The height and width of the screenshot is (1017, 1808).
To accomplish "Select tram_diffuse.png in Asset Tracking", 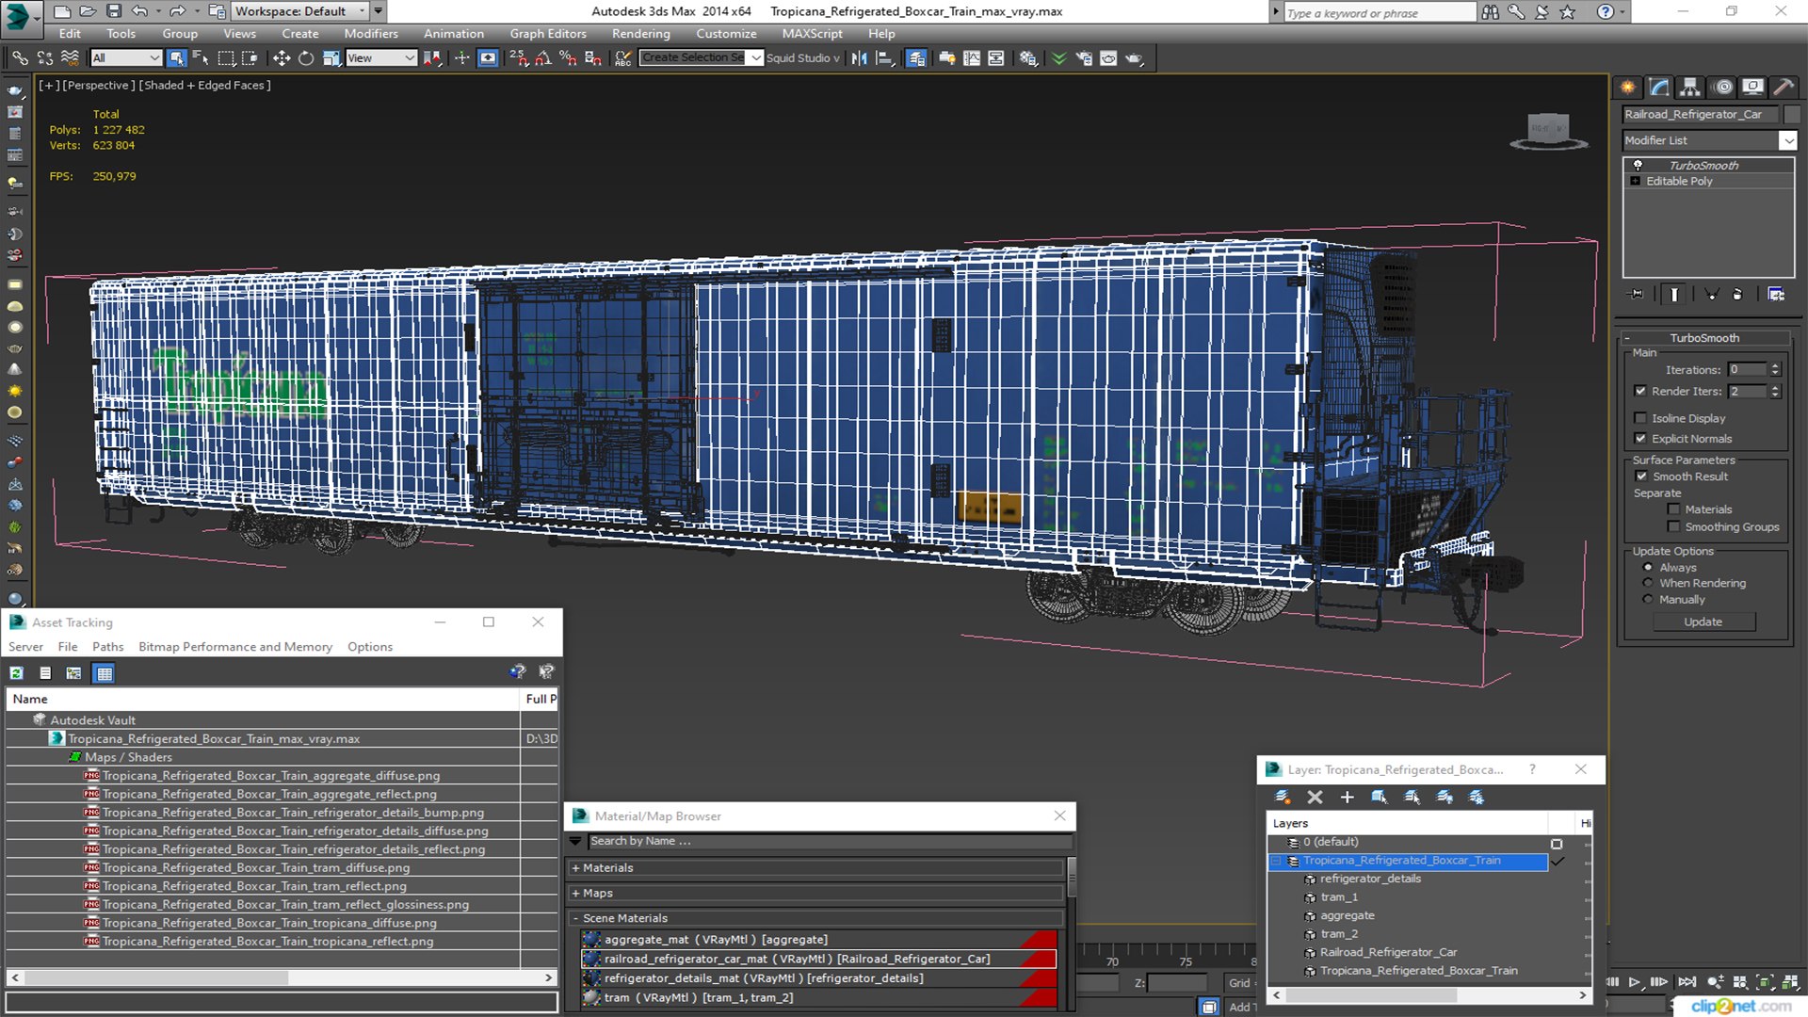I will pyautogui.click(x=256, y=868).
